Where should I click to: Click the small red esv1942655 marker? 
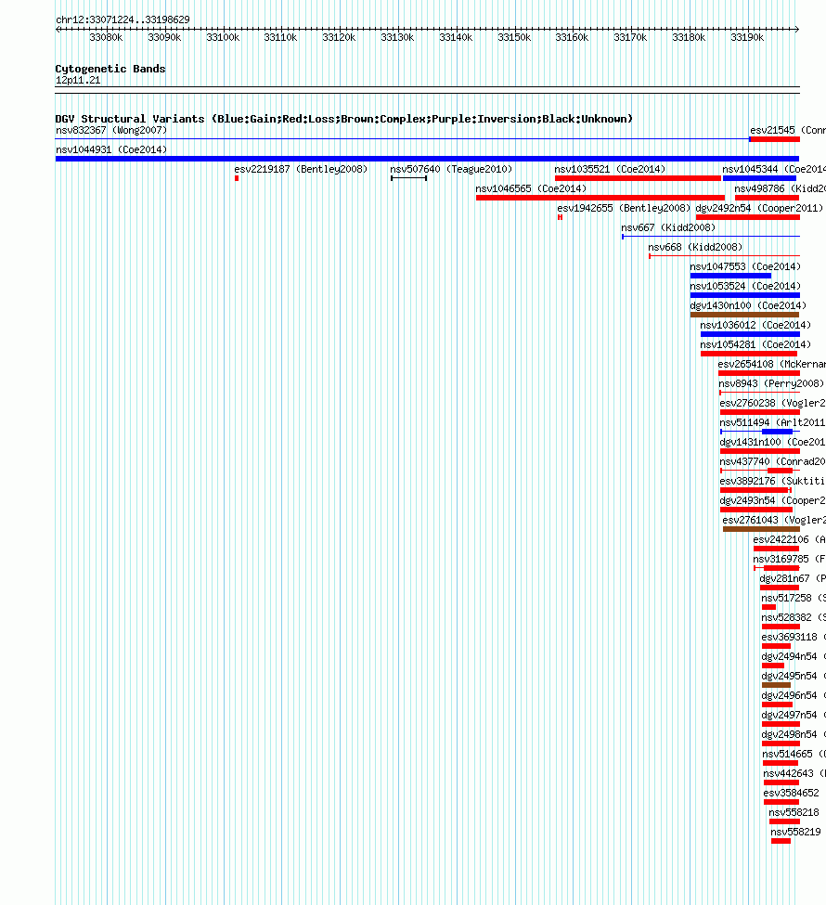click(560, 217)
